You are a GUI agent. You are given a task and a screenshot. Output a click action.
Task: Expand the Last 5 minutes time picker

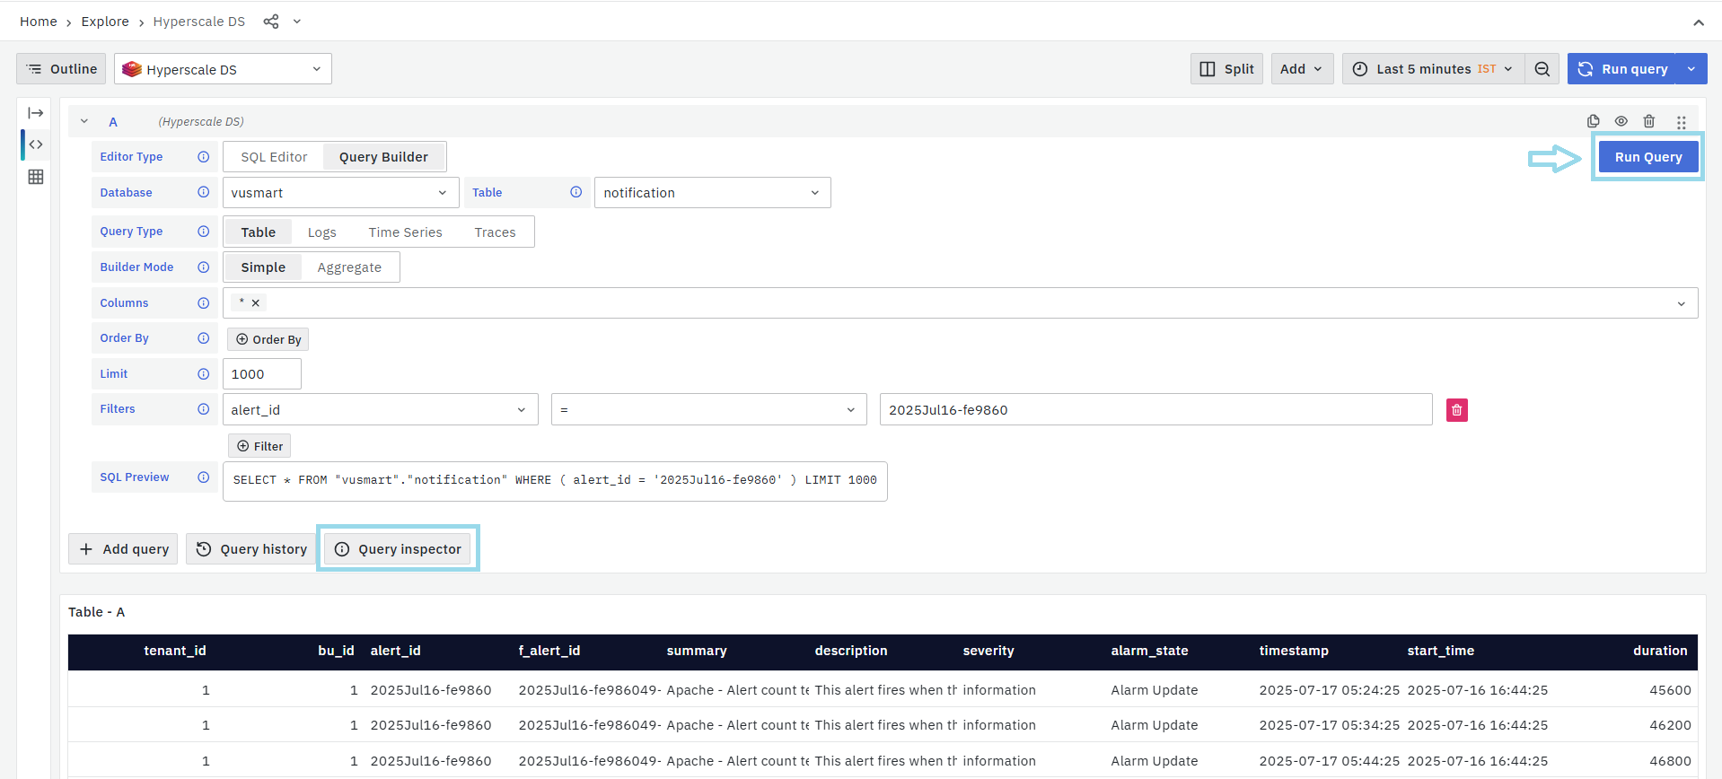coord(1433,69)
